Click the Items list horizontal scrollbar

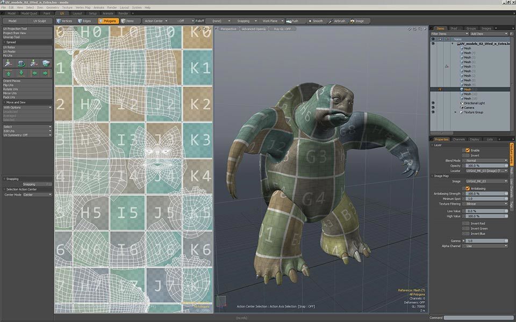pos(442,133)
